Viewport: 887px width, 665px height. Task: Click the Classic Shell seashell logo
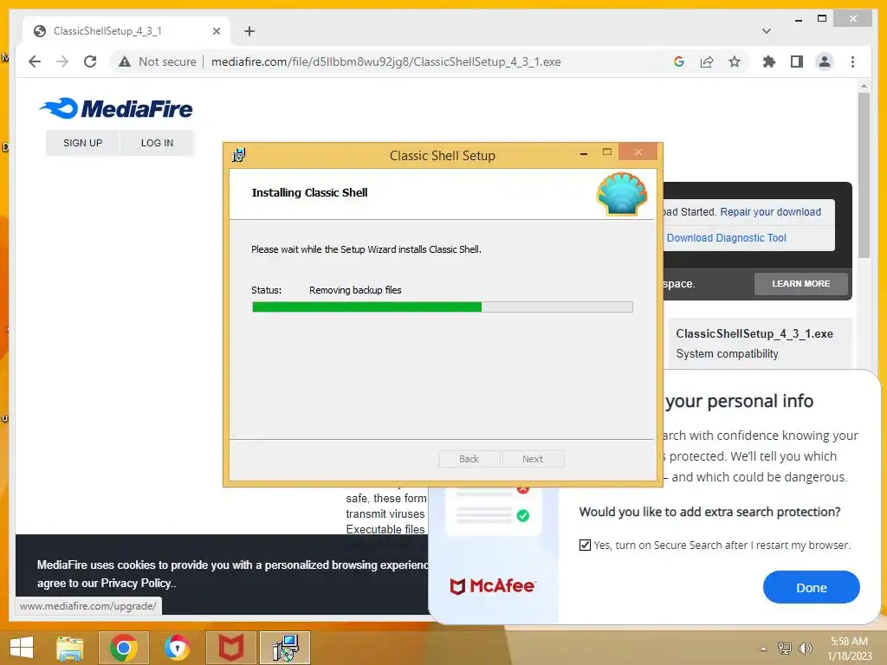coord(622,194)
